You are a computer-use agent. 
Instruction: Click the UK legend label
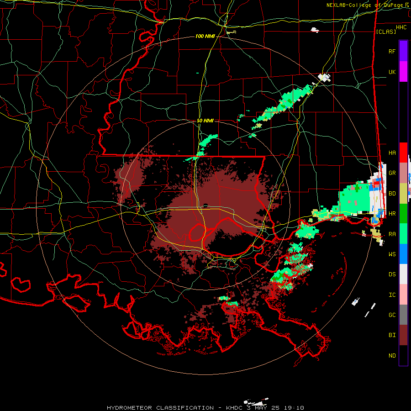[x=392, y=72]
